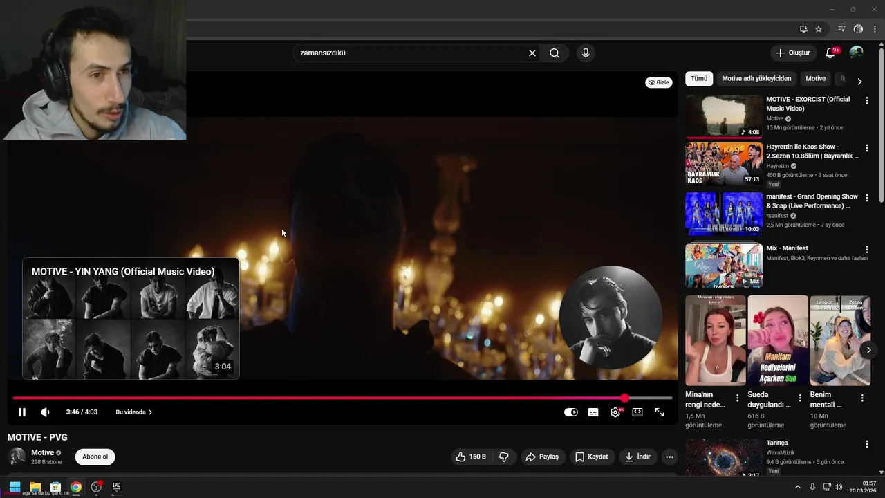The height and width of the screenshot is (498, 885).
Task: Select the "Motive adlı yükleyiciden" chip
Action: click(x=756, y=79)
